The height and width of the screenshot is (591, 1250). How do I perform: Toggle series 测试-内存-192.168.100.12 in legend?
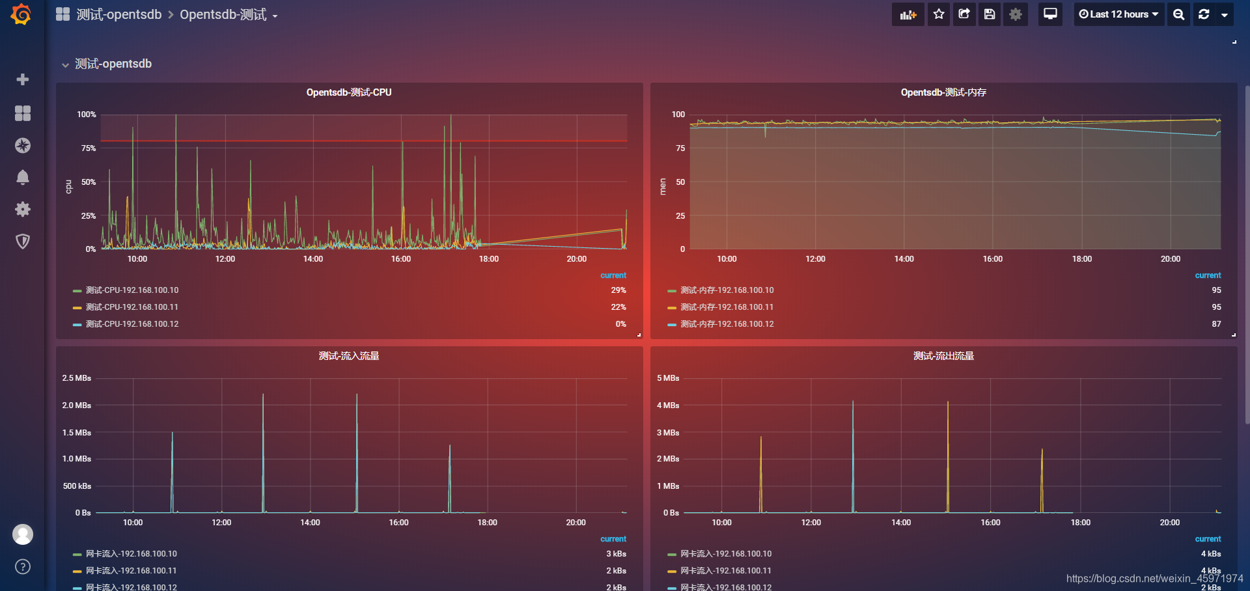click(x=727, y=324)
